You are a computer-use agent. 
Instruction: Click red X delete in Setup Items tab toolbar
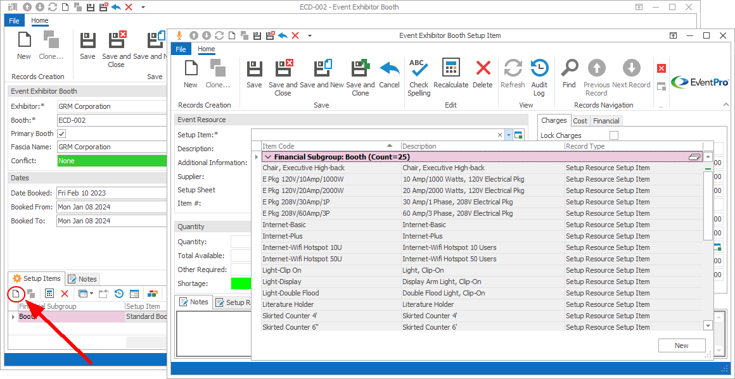click(65, 294)
